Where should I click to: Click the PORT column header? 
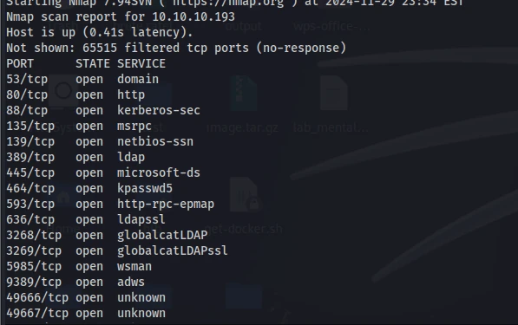(20, 63)
